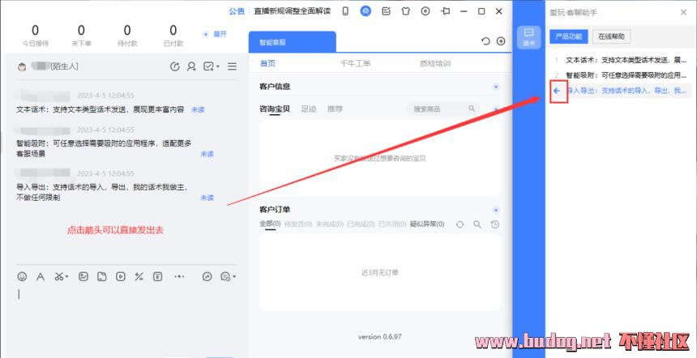
Task: Close the 爱玩客聊助手 panel
Action: tap(684, 12)
